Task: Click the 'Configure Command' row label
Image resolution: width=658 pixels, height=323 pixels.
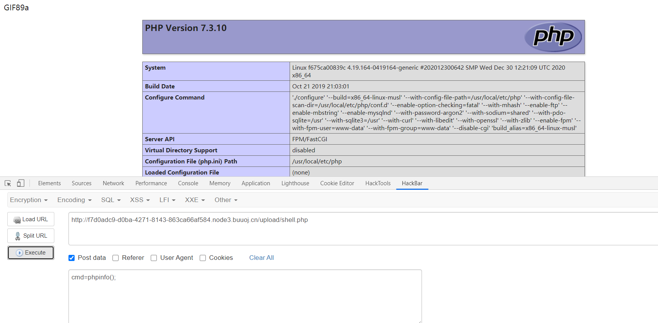Action: 175,98
